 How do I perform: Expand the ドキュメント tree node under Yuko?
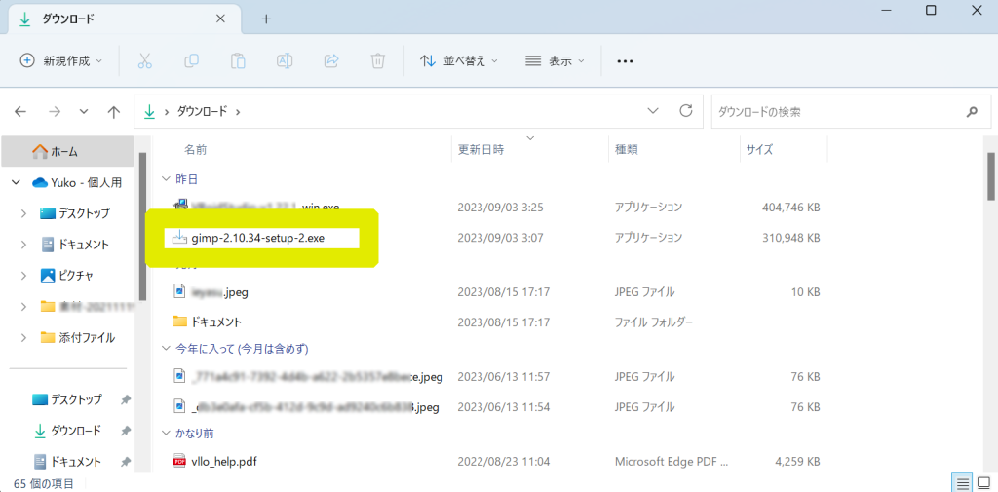click(24, 245)
